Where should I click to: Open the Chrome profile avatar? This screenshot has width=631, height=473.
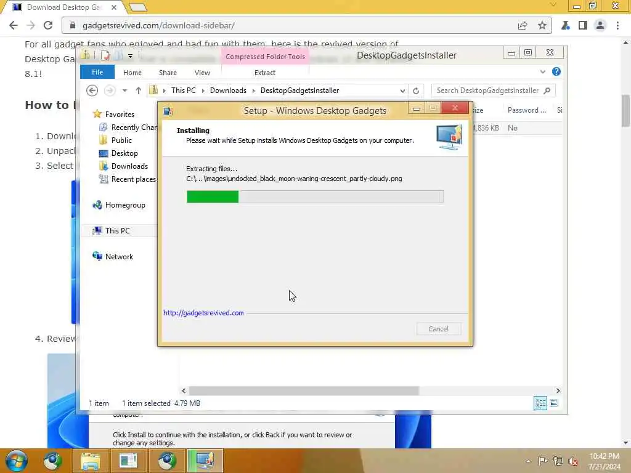600,25
